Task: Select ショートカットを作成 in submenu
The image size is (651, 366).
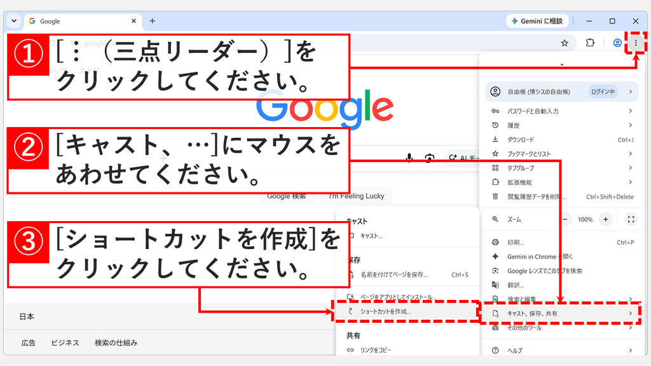Action: [x=408, y=311]
